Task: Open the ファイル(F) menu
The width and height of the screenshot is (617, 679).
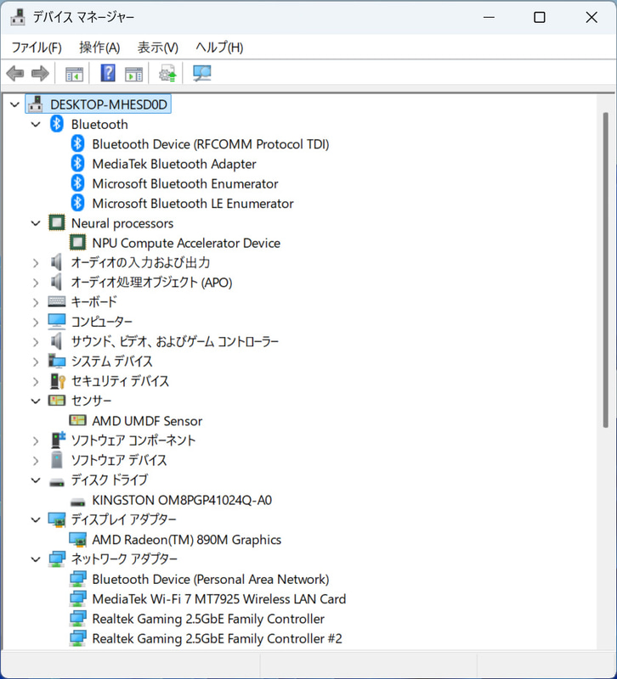Action: click(37, 48)
